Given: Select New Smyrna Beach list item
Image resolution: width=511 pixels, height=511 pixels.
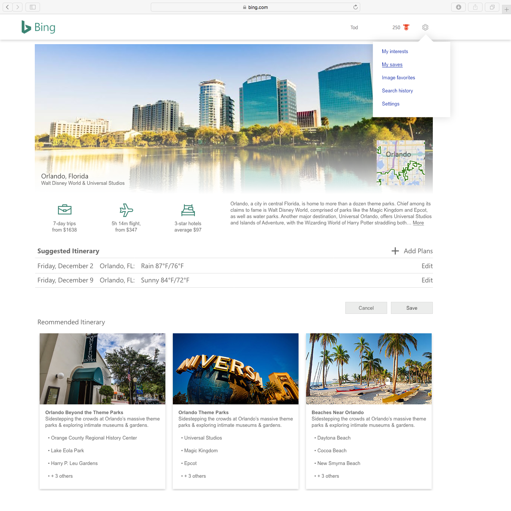Looking at the screenshot, I should click(x=339, y=463).
